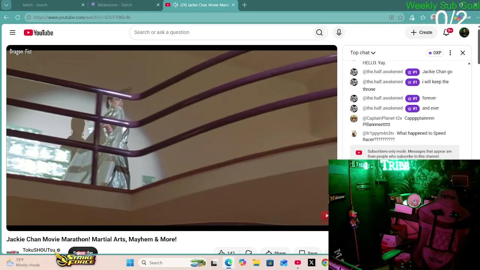Save the video to a playlist
480x270 pixels.
[308, 253]
